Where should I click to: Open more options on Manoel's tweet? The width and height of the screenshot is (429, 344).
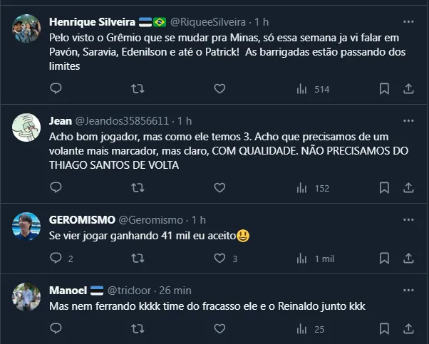[408, 289]
